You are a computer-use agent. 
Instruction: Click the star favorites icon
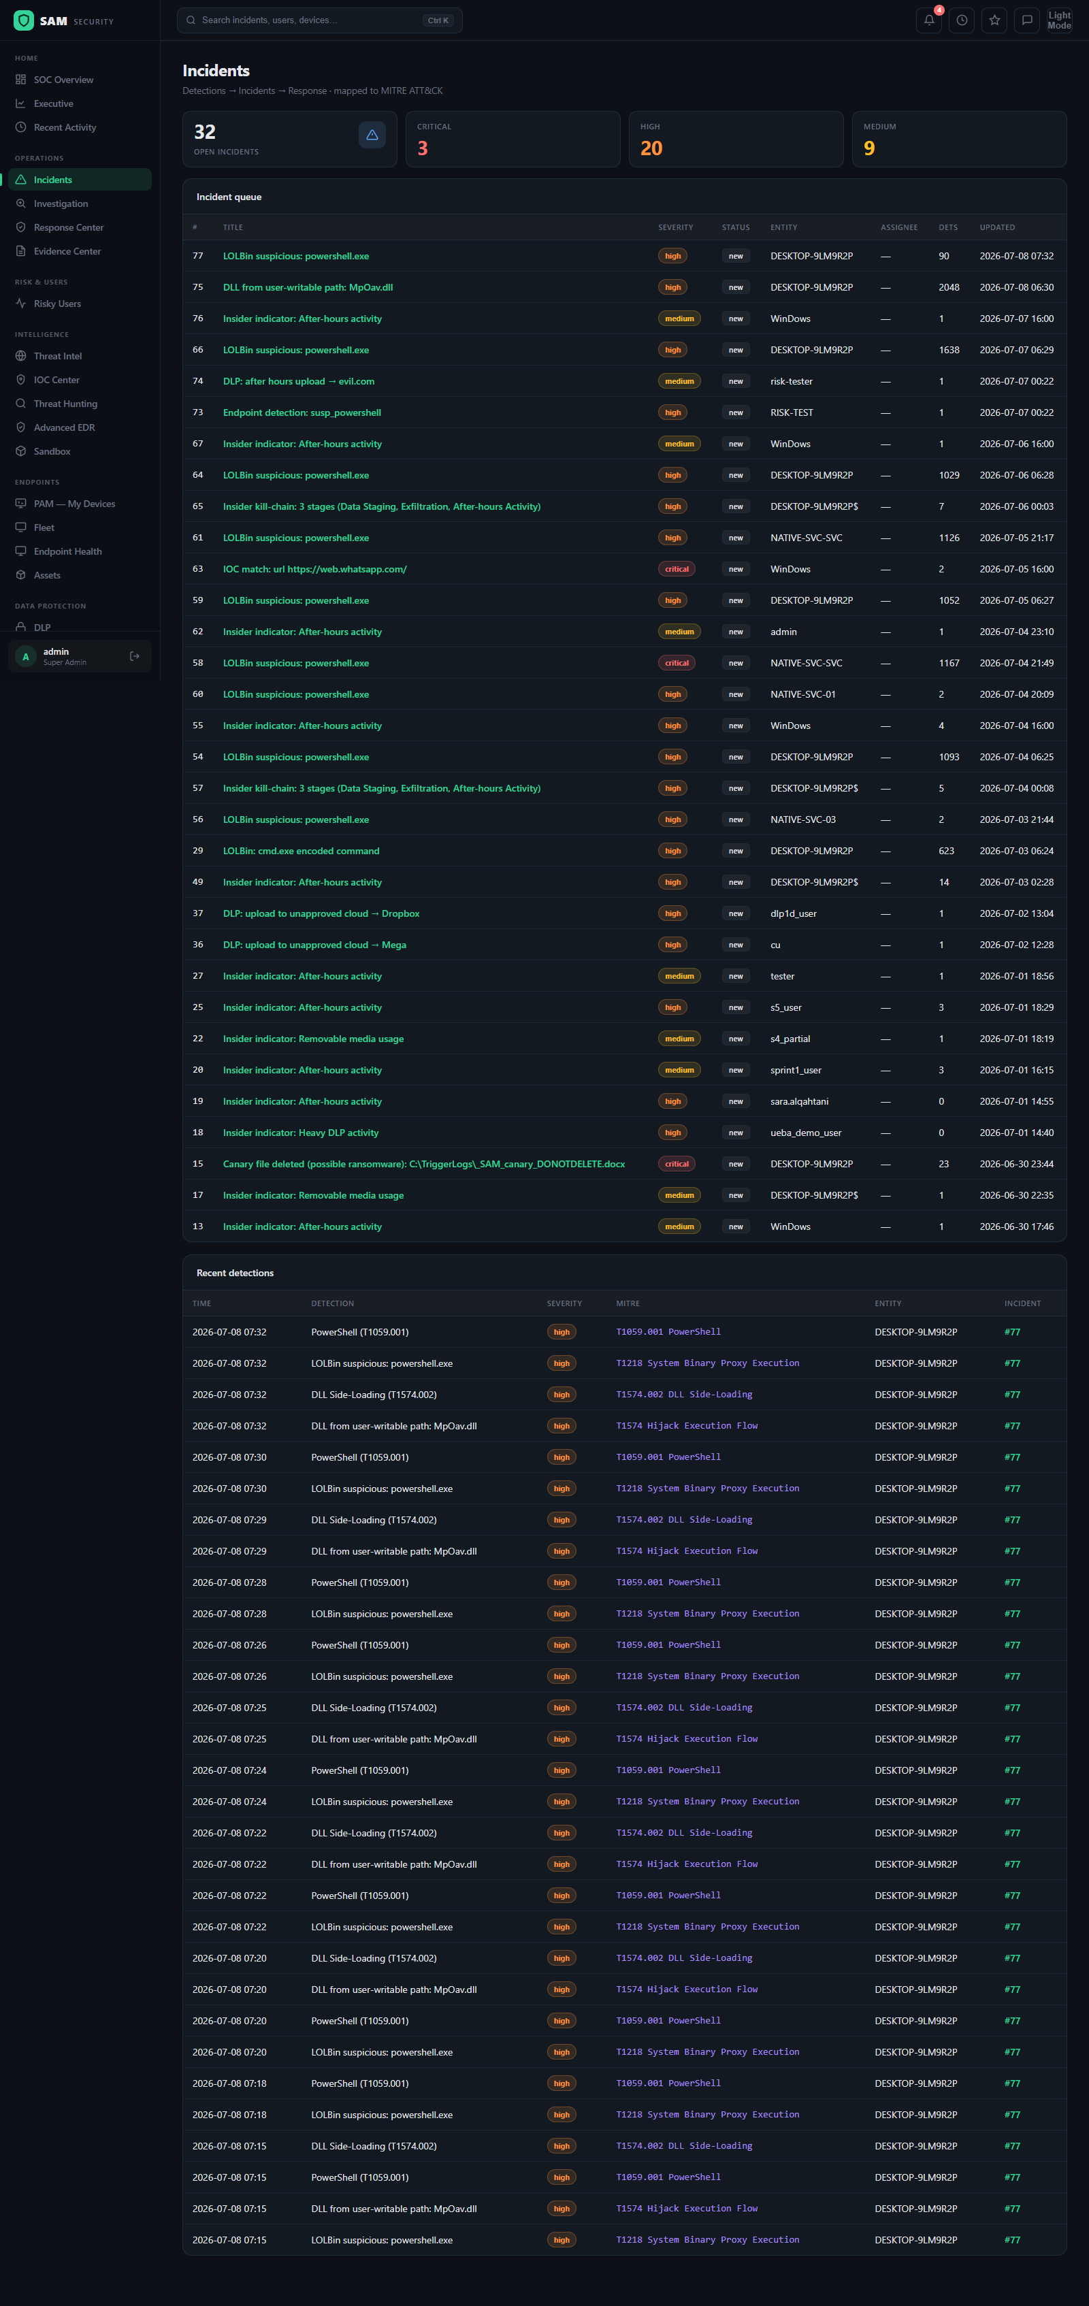[994, 20]
